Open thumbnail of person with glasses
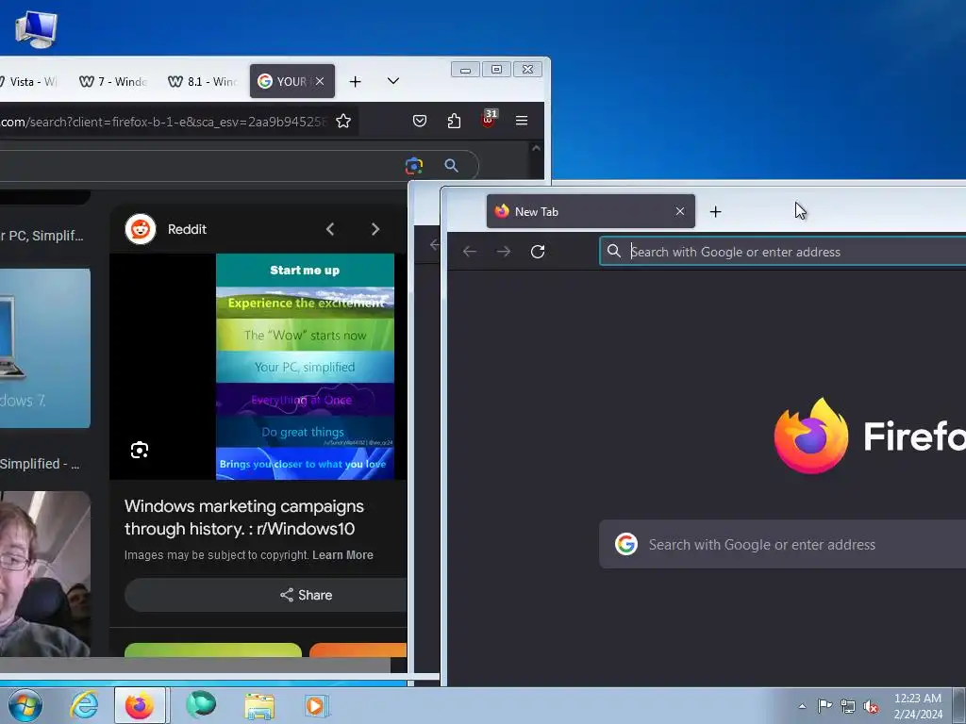Screen dimensions: 966x724 (x=45, y=574)
